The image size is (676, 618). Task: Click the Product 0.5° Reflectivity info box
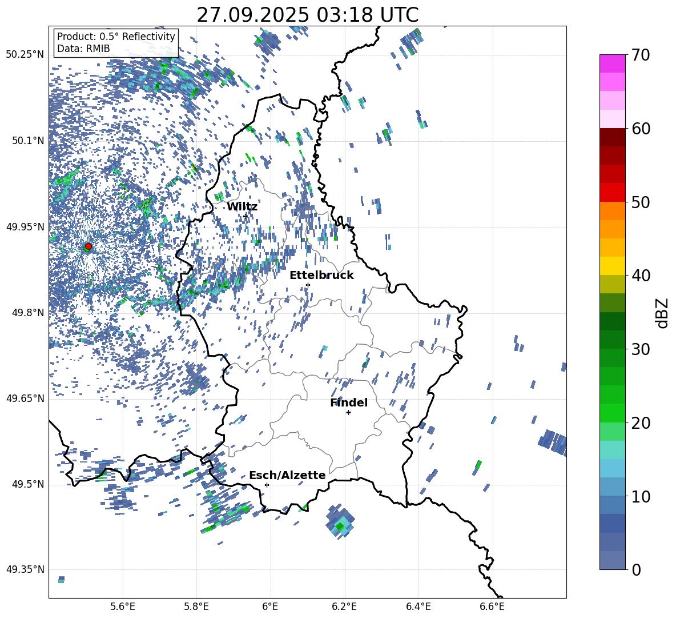[116, 42]
